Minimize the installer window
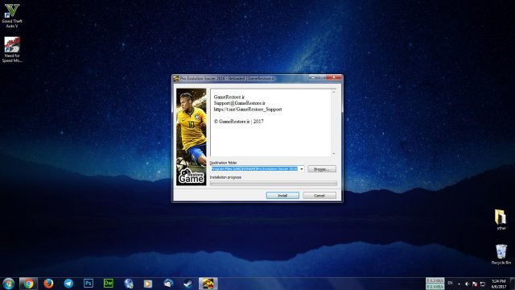Screen dimensions: 515x290 [x=313, y=77]
